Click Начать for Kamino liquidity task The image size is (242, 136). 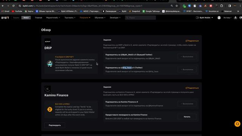pos(187,117)
